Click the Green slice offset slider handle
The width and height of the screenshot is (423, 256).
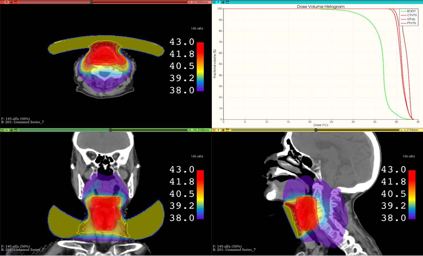click(110, 130)
